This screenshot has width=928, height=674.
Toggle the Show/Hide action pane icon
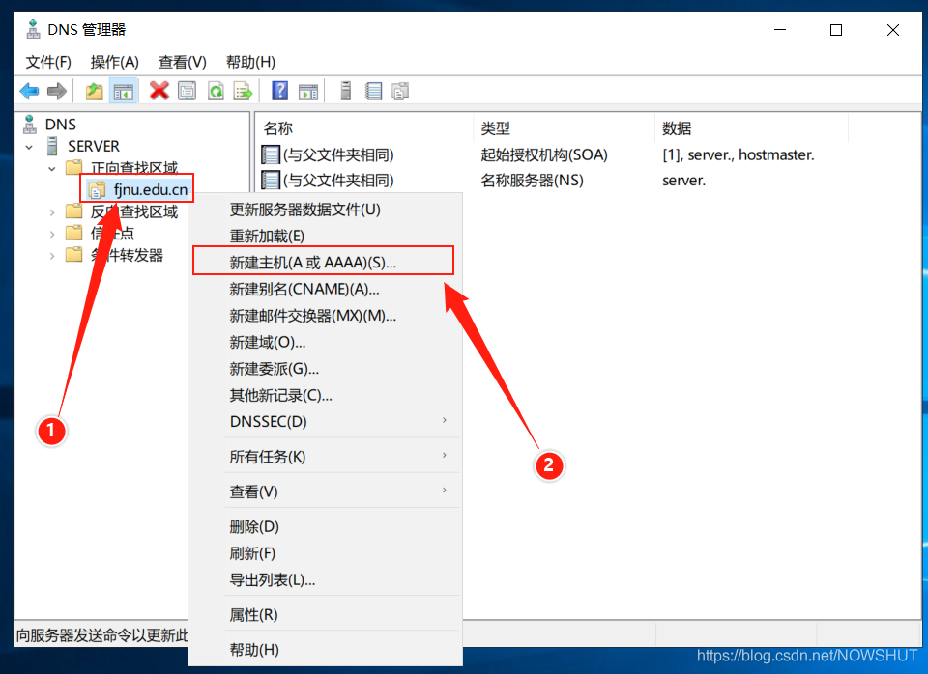click(308, 91)
